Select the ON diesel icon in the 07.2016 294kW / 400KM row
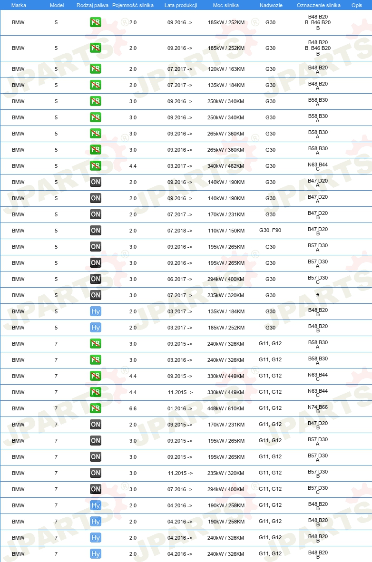 click(96, 489)
